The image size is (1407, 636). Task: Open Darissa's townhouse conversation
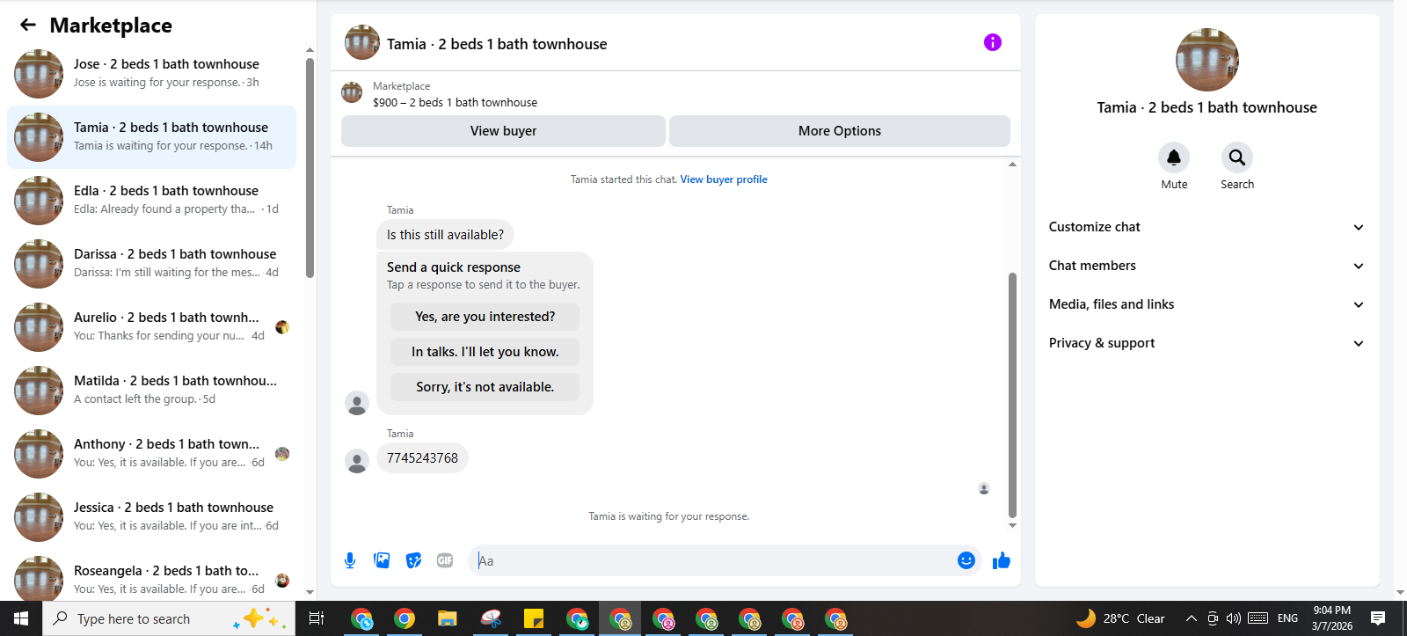[x=151, y=264]
